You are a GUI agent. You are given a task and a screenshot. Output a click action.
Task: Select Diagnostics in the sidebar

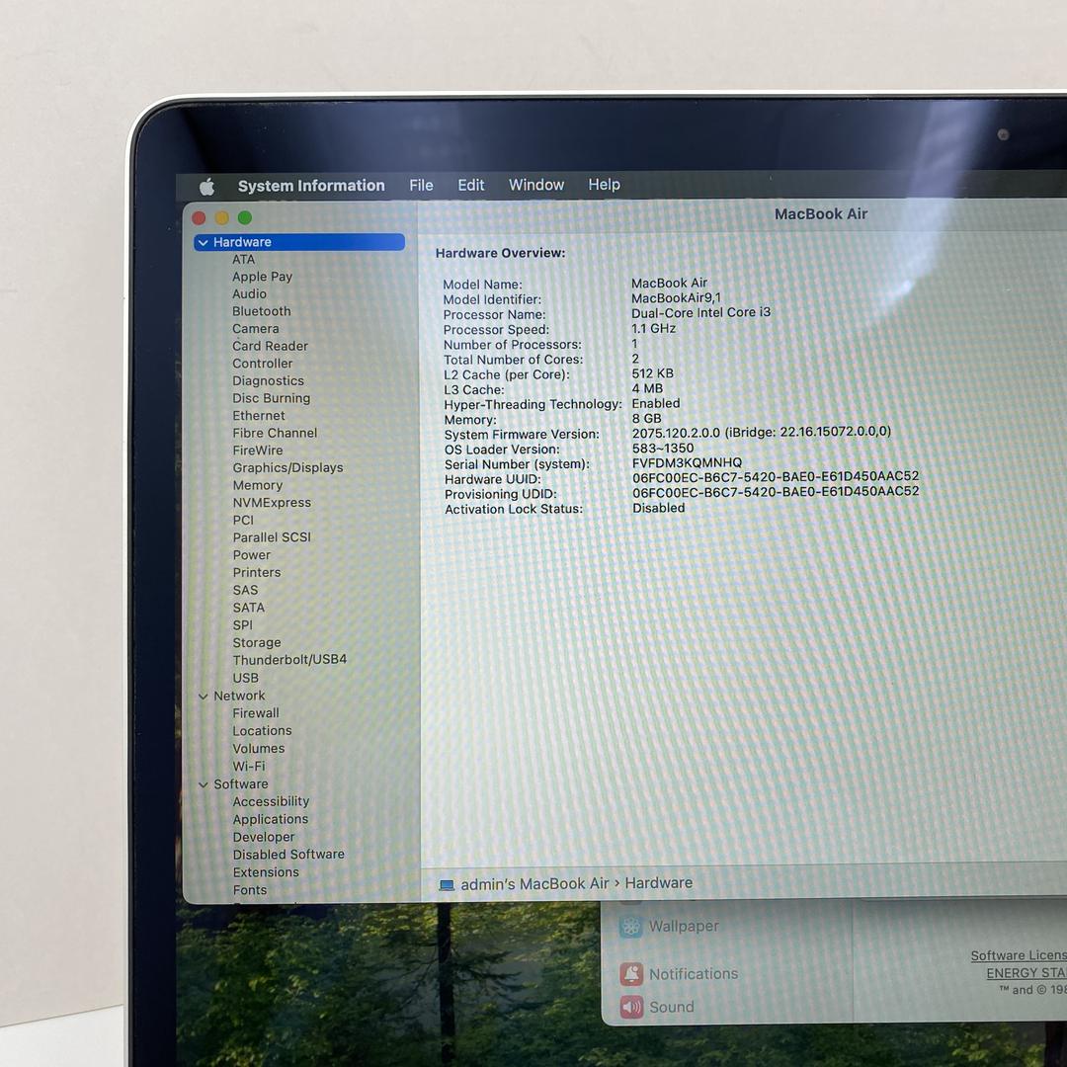coord(268,381)
